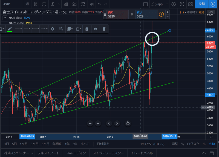The height and width of the screenshot is (157, 219).
Task: Delete the drawing with the trash icon
Action: coord(104,29)
